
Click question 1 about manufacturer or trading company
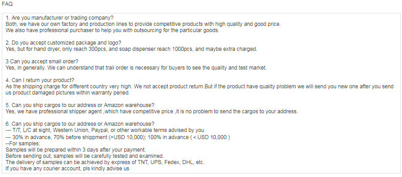coord(59,18)
